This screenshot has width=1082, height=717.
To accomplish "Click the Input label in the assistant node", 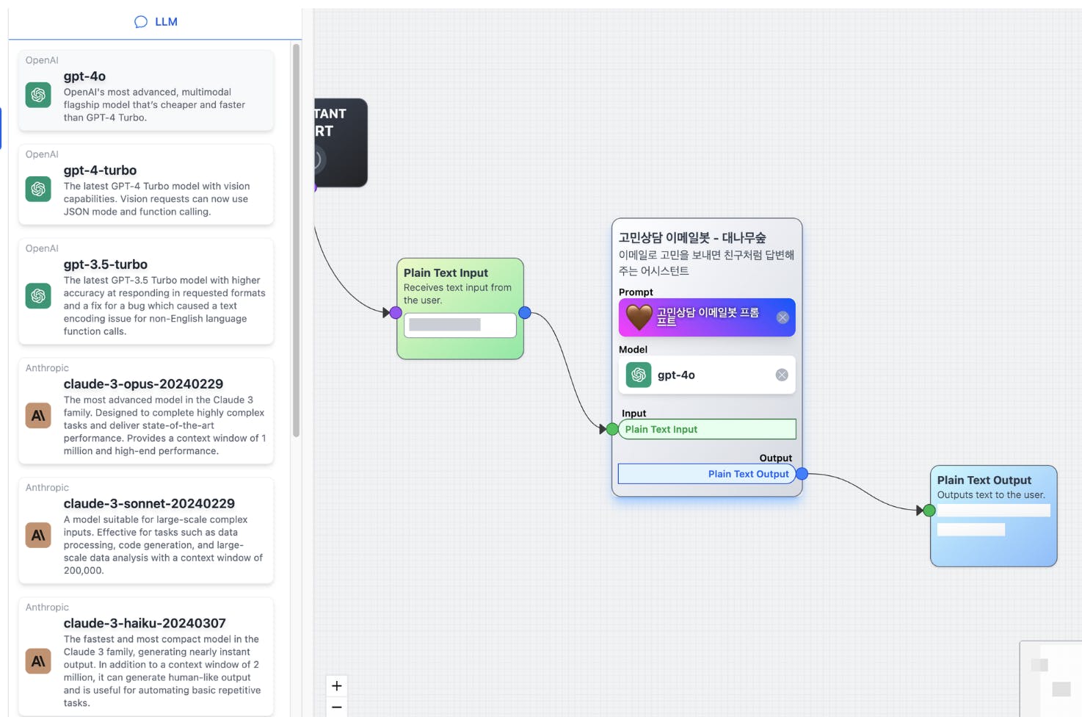I will (x=634, y=414).
